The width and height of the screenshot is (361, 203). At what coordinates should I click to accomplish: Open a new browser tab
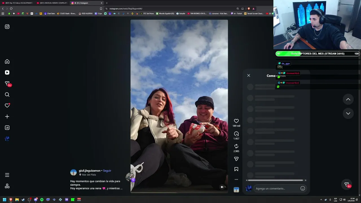coord(107,3)
